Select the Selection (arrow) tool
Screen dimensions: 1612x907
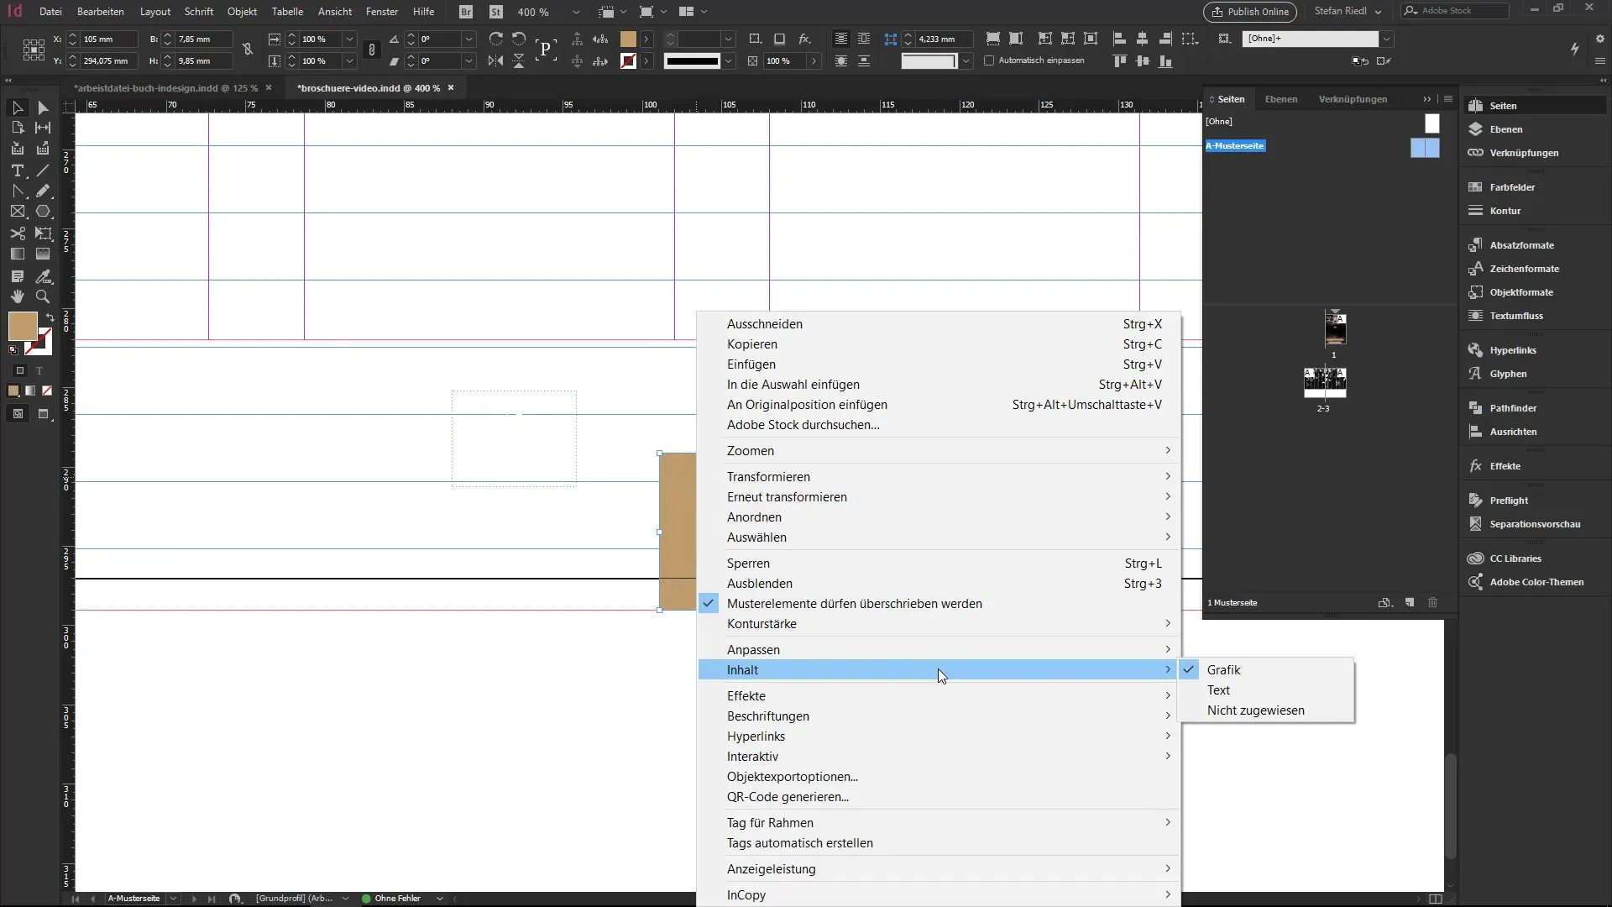17,107
